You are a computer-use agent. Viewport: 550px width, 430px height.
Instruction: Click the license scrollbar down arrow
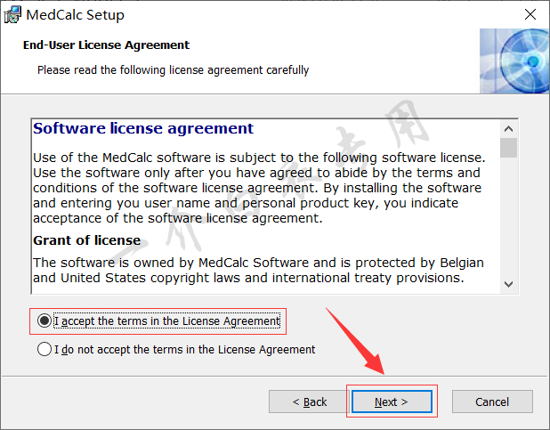pos(508,283)
